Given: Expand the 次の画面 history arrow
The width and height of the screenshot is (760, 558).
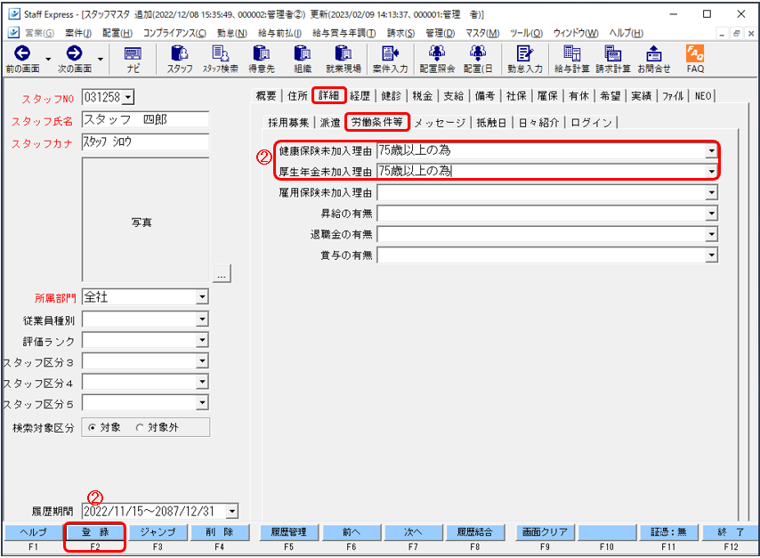Looking at the screenshot, I should 101,59.
